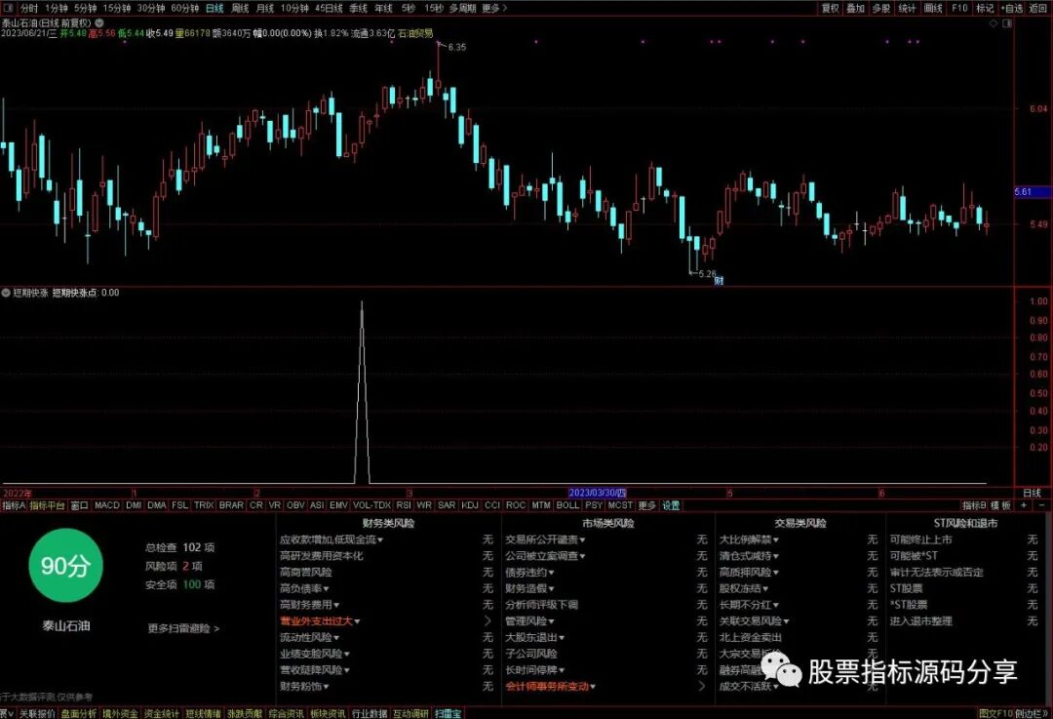The height and width of the screenshot is (719, 1053).
Task: Select the CCI indicator
Action: pyautogui.click(x=492, y=505)
